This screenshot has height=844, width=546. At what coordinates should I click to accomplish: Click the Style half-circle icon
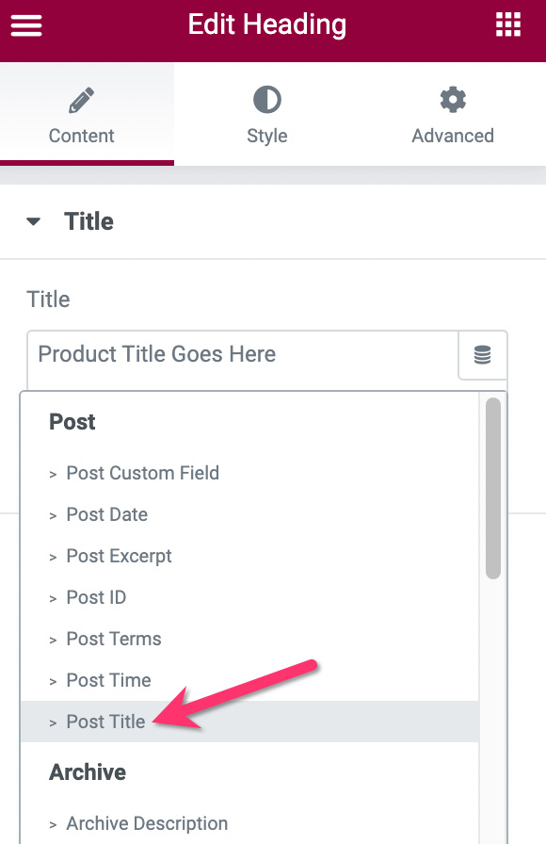pos(266,100)
